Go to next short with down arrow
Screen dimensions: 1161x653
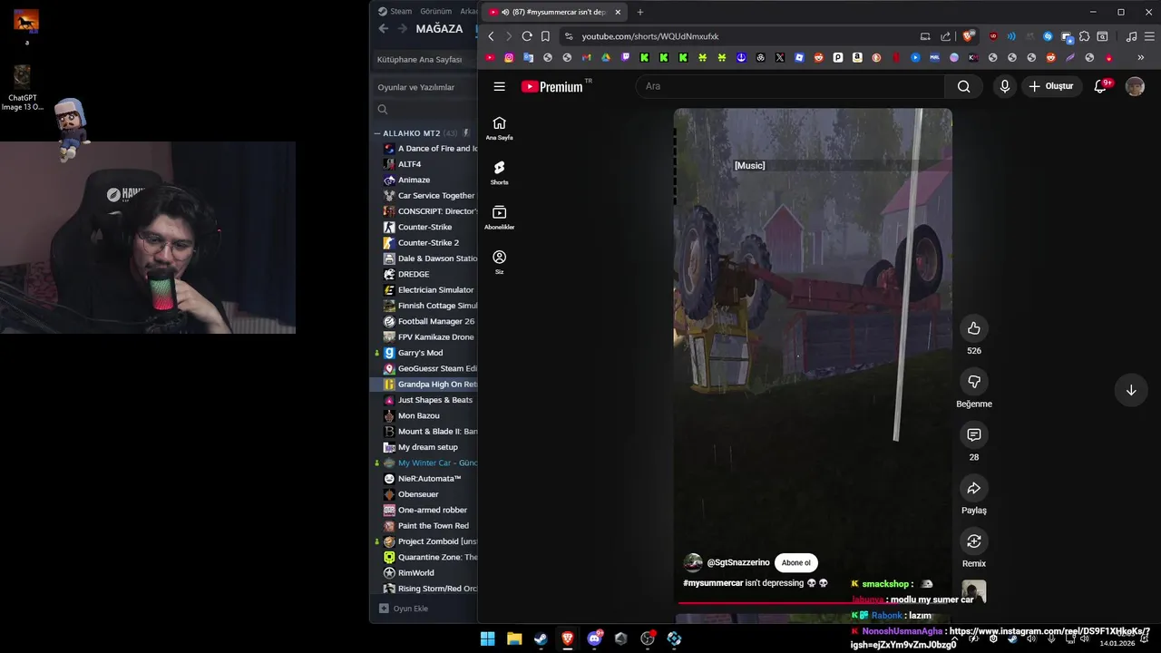[x=1131, y=390]
